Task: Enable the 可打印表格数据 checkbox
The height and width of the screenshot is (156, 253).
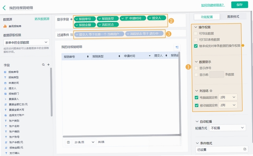Action: (196, 40)
